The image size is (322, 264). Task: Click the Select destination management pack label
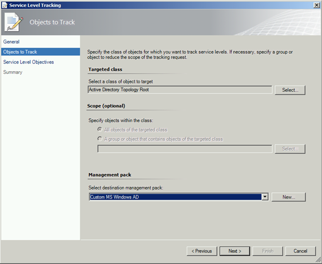click(126, 188)
